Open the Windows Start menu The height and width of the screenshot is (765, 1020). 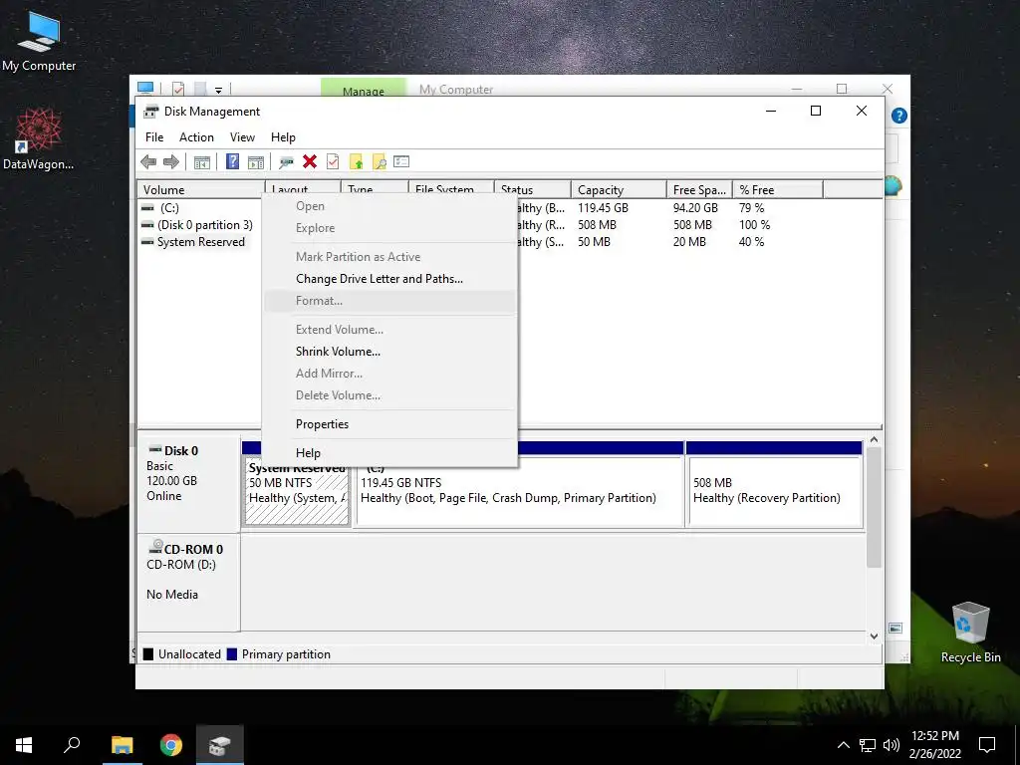[24, 745]
